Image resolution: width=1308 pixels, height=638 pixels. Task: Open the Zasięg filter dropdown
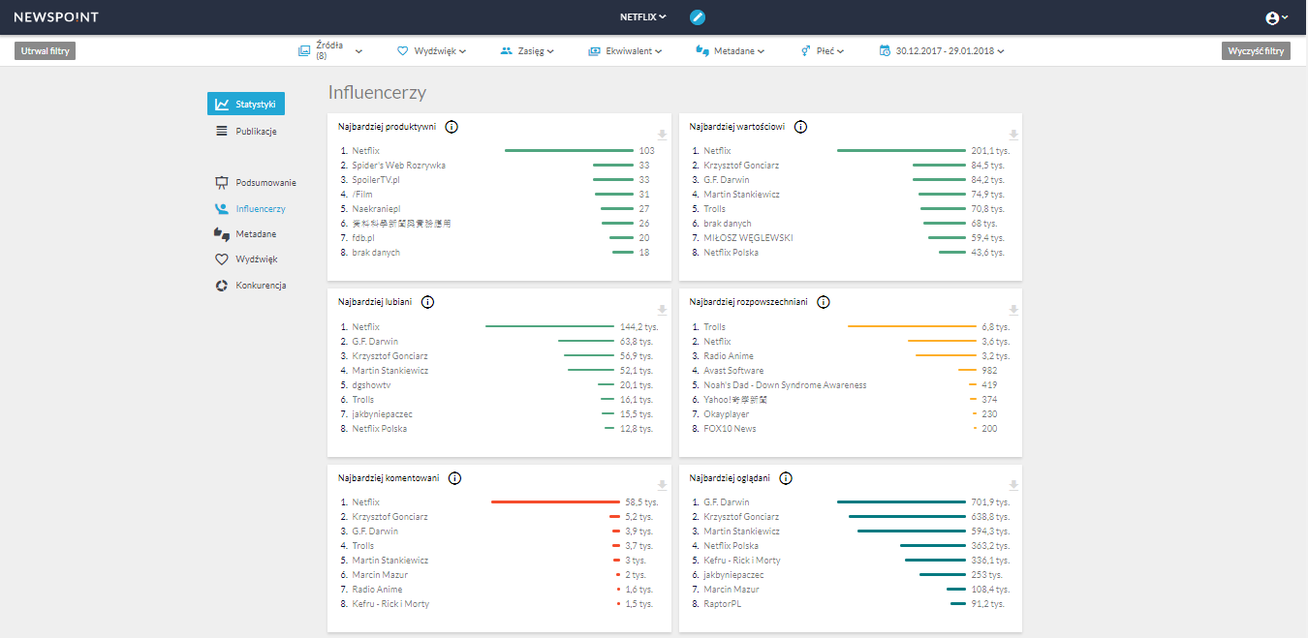pyautogui.click(x=527, y=51)
